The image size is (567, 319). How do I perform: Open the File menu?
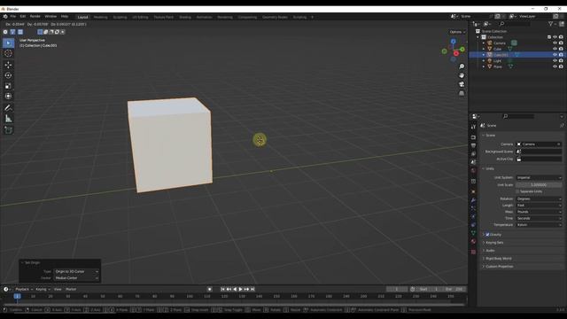13,17
